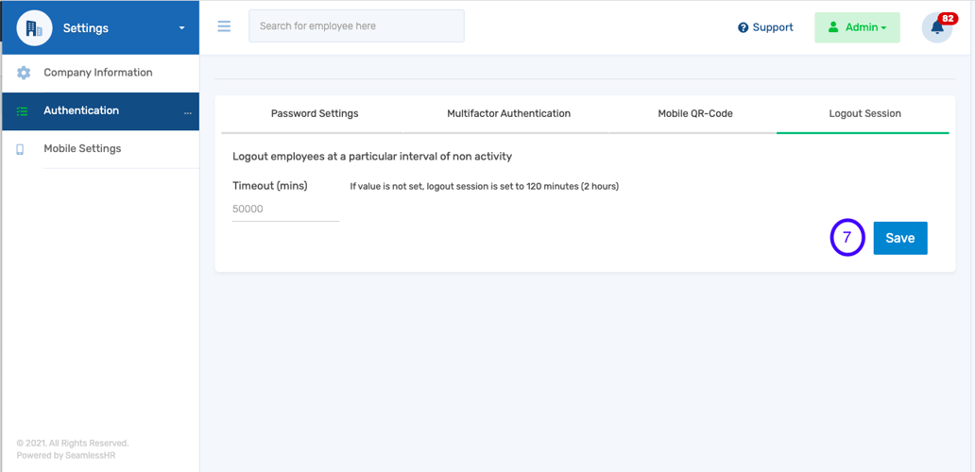The image size is (975, 472).
Task: Save the logout session timeout
Action: [x=899, y=238]
